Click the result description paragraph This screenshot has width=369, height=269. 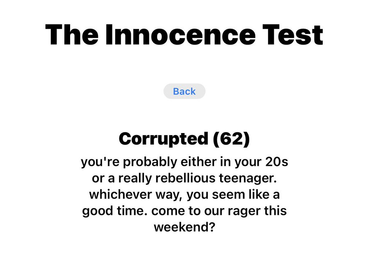coord(184,194)
